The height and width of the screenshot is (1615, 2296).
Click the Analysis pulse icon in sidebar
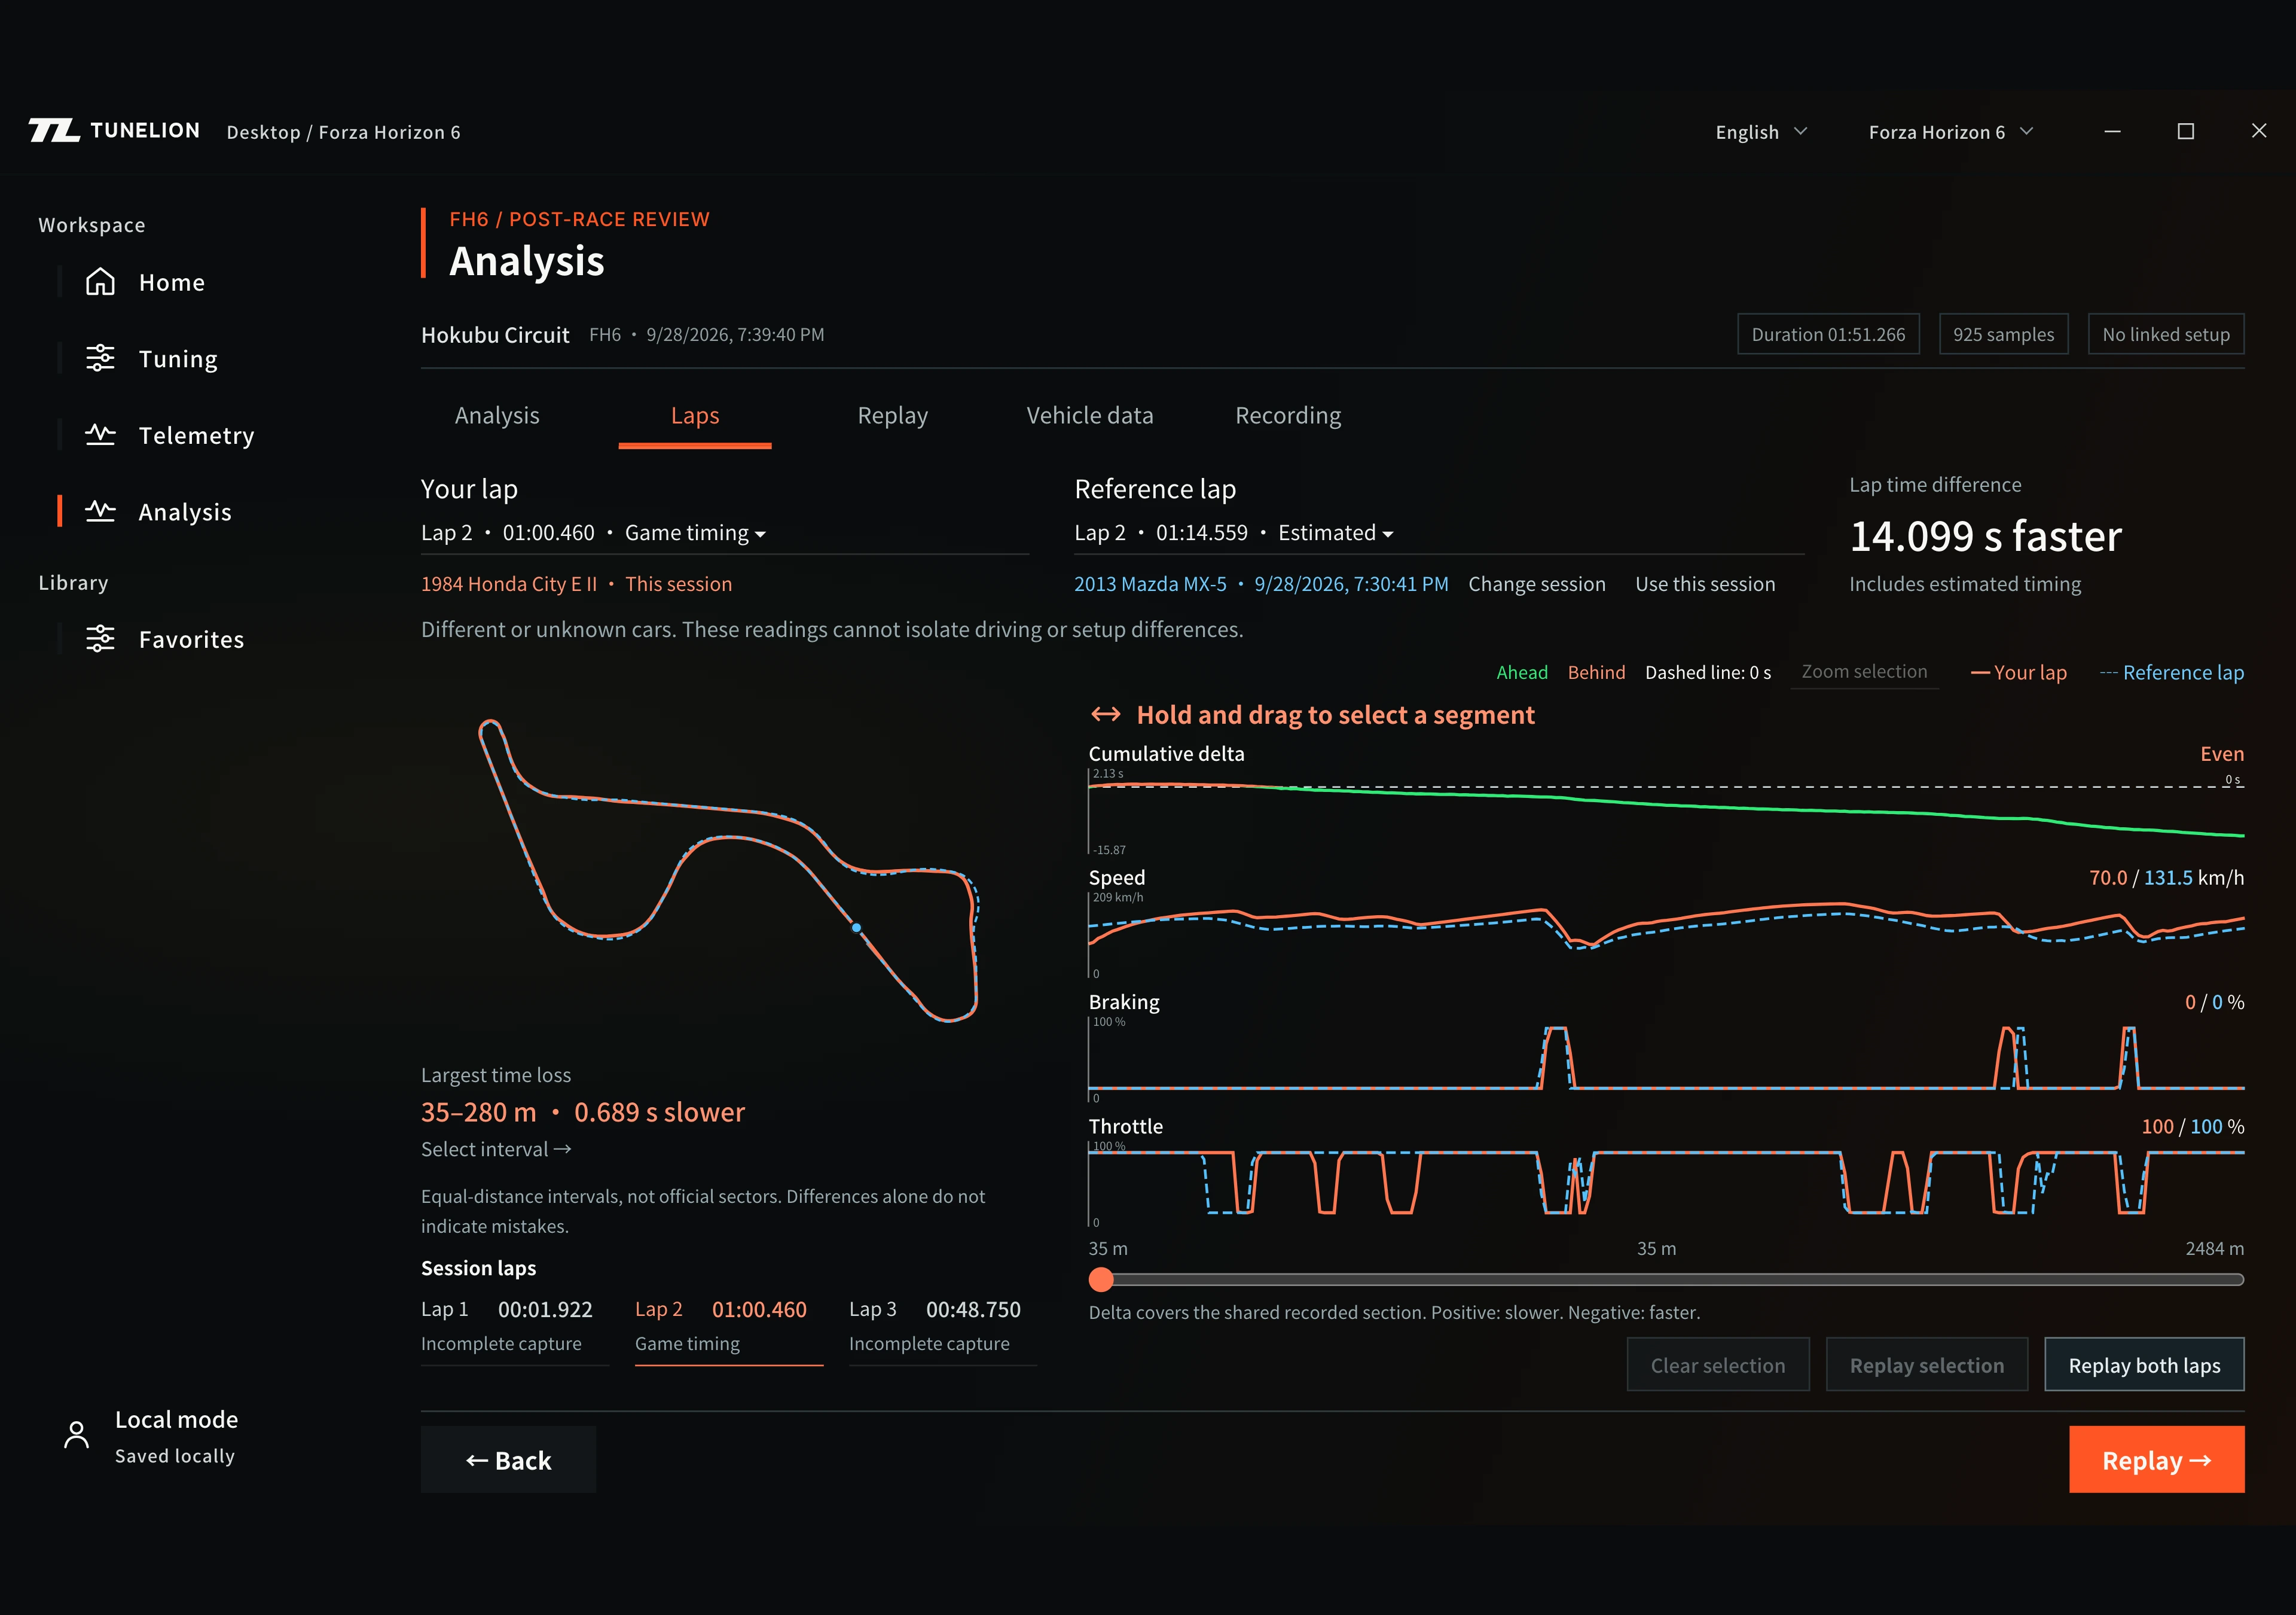100,511
